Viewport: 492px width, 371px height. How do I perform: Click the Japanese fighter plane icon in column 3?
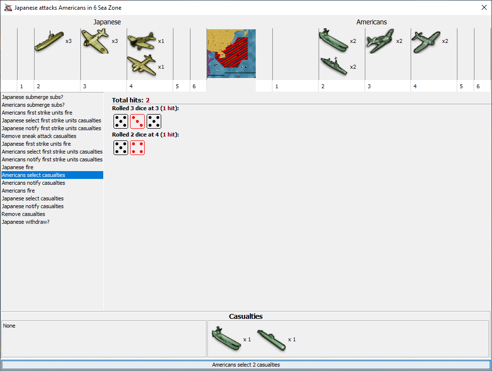tap(95, 41)
